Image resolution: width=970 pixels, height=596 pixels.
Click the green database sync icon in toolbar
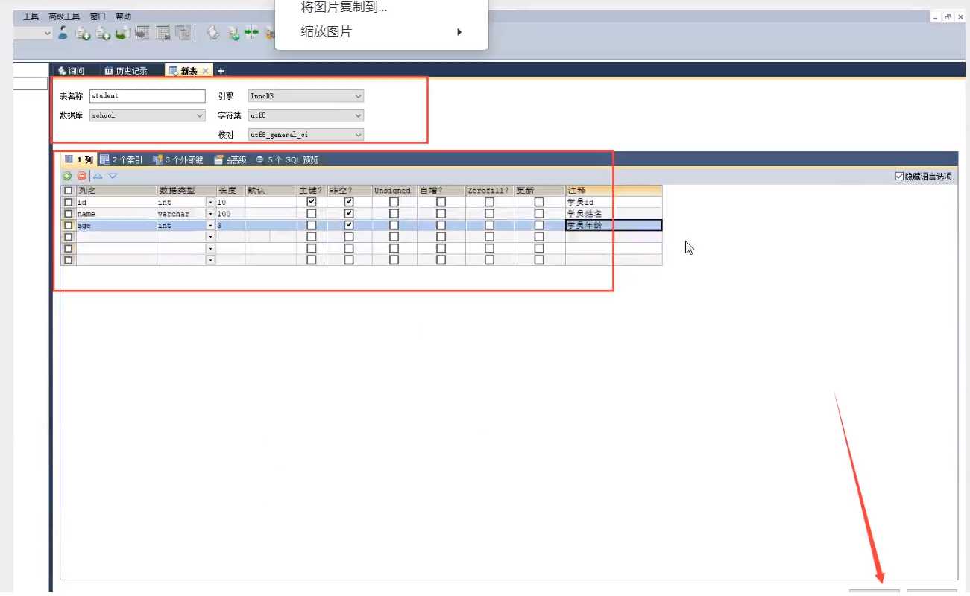[123, 33]
